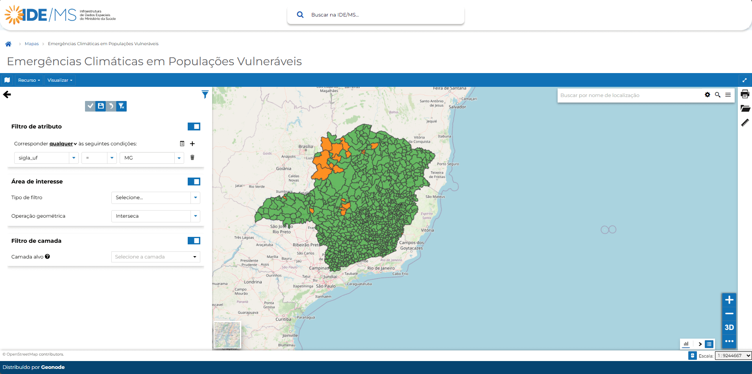This screenshot has height=374, width=752.
Task: Open the Recurso menu
Action: [28, 80]
